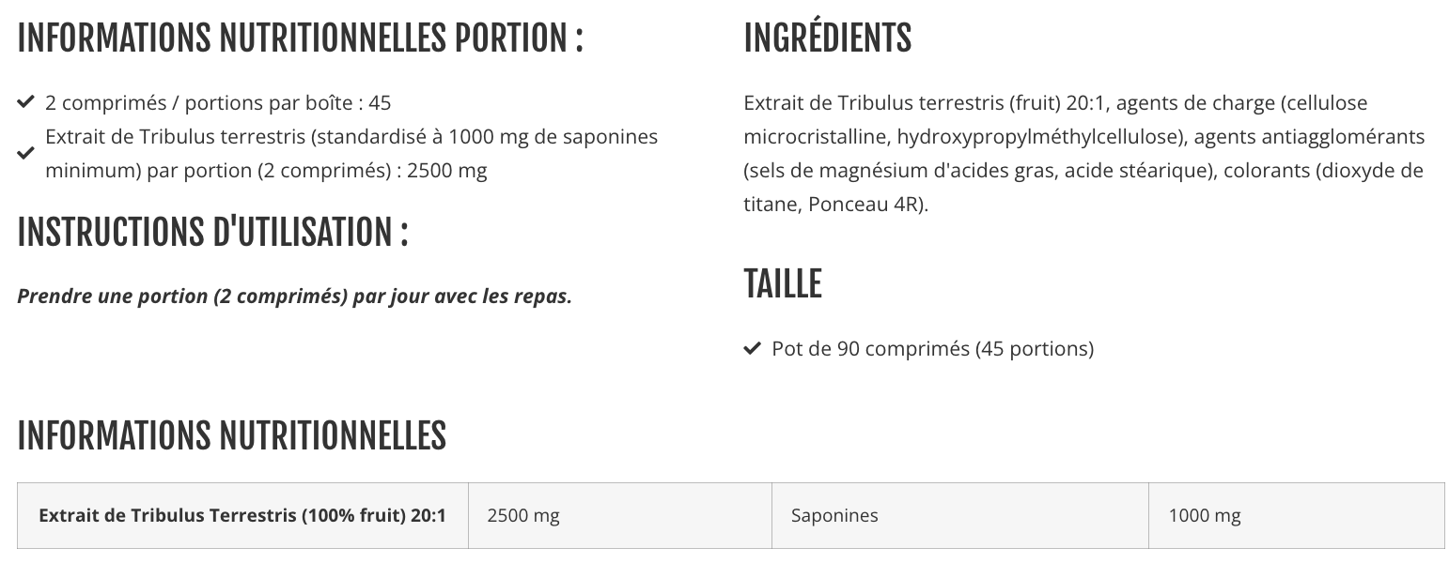The width and height of the screenshot is (1449, 563).
Task: Click the "Pot de 90 comprimés (45 portions)" text
Action: 932,349
